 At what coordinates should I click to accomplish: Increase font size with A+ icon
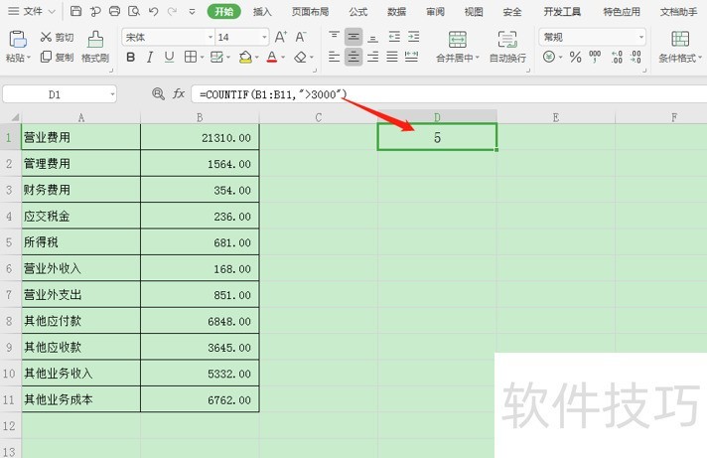[280, 37]
